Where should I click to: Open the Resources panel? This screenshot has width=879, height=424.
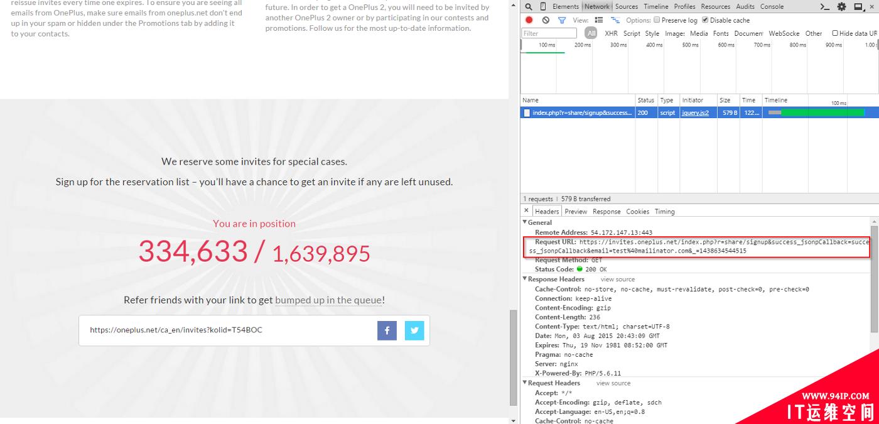tap(716, 6)
